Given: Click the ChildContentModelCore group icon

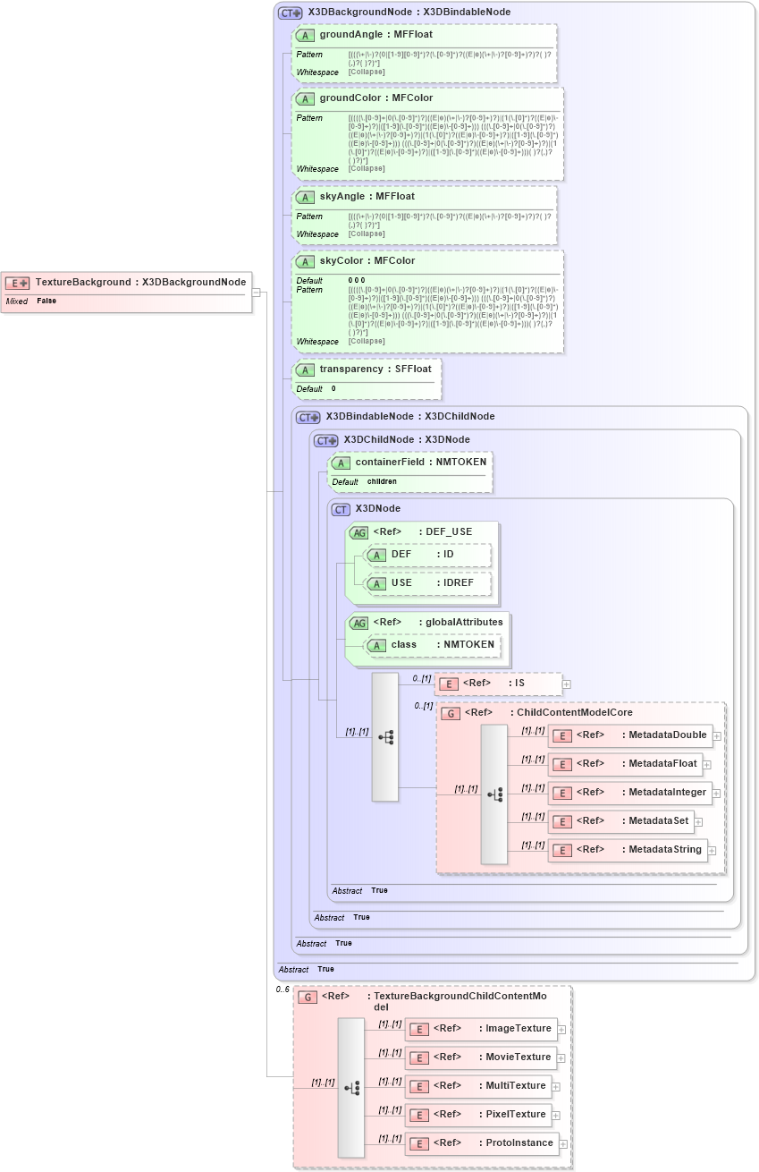Looking at the screenshot, I should [x=451, y=714].
